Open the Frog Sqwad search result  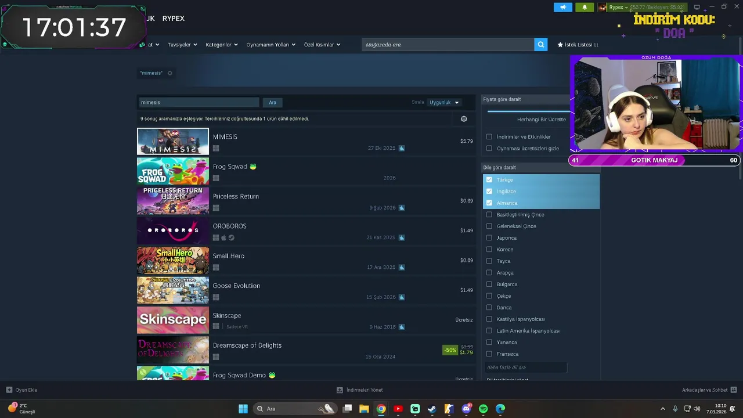point(306,171)
